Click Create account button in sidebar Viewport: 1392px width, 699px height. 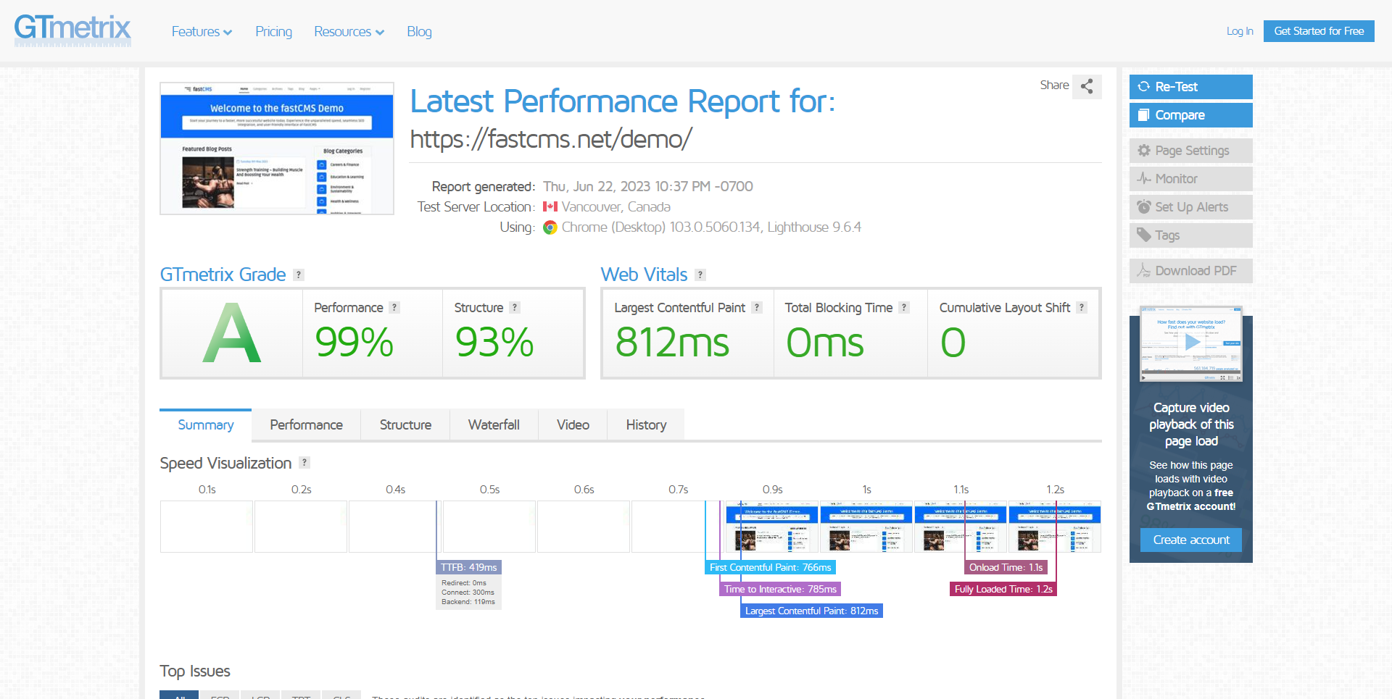[1190, 540]
